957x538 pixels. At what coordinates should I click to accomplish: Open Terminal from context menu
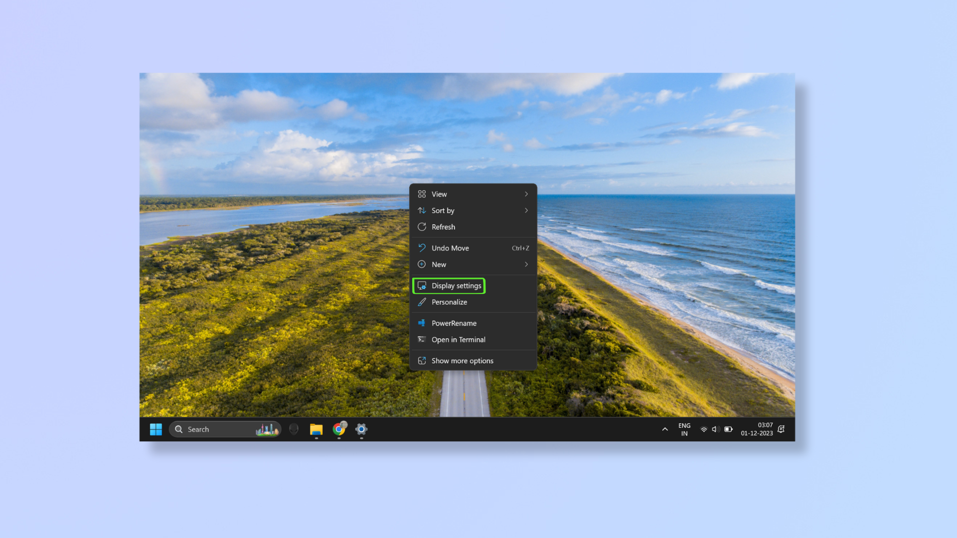pyautogui.click(x=458, y=339)
